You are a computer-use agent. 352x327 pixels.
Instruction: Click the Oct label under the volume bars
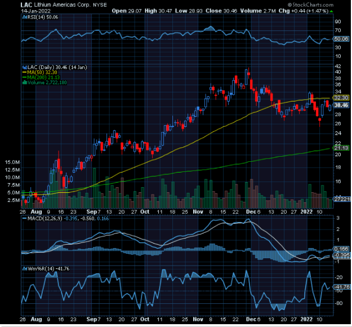coord(145,212)
